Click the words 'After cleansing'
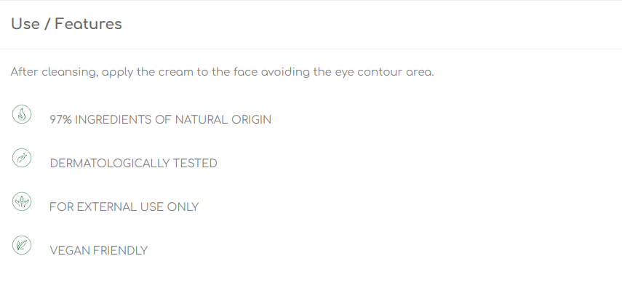Screen dimensions: 622x288 (55, 72)
